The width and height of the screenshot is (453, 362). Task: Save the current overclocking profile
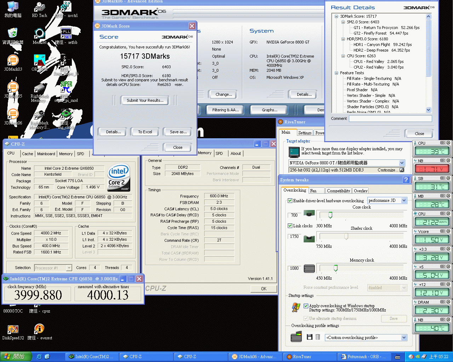(x=310, y=337)
